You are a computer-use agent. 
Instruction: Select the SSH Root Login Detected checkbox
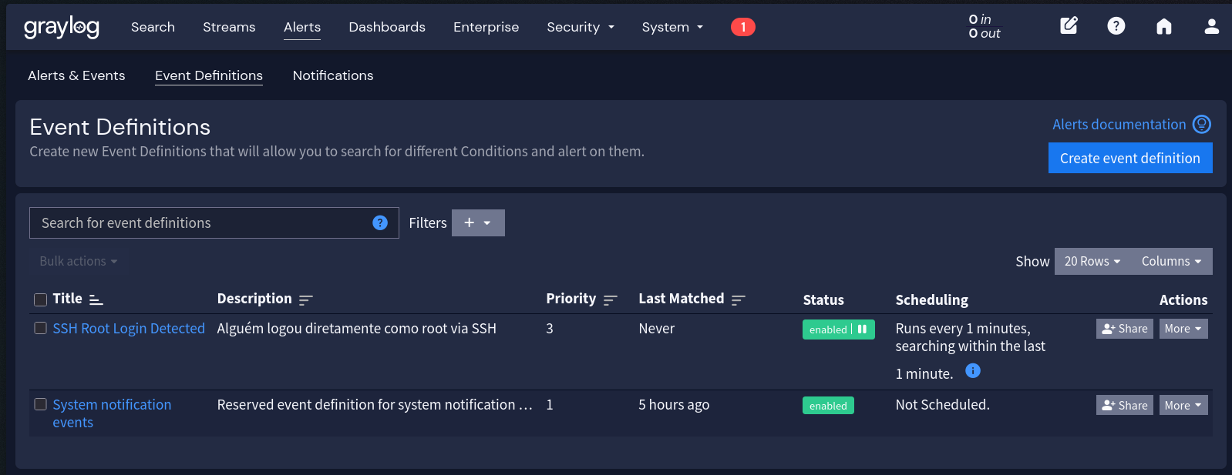coord(41,328)
